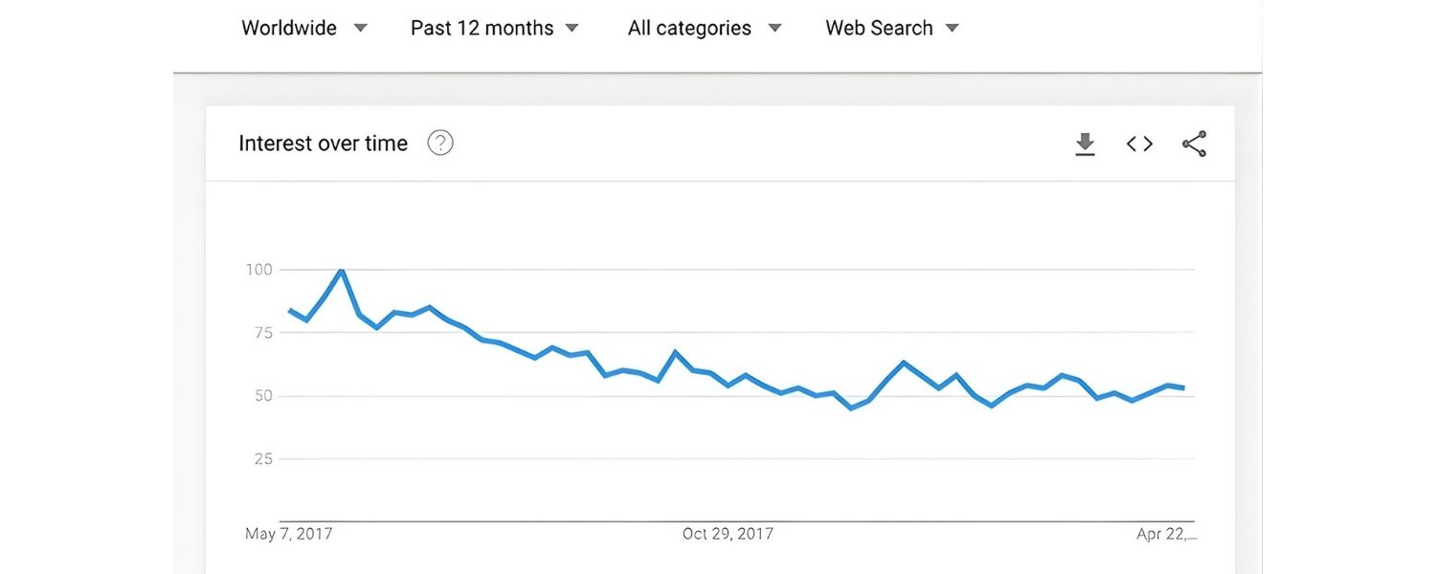The image size is (1436, 574).
Task: Share the Interest over time chart
Action: pos(1194,143)
